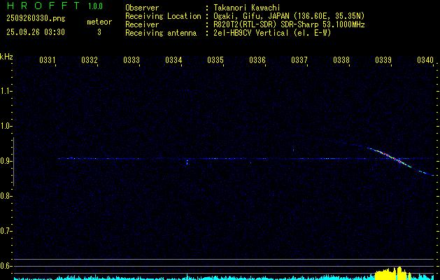Click the Ogaki, Gifu, JAPAN location text
This screenshot has width=440, height=280.
tap(289, 16)
